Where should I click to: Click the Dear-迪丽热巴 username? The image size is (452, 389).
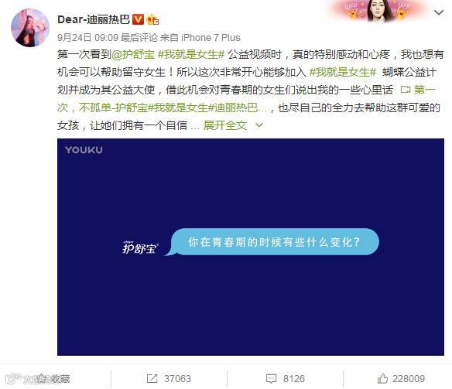[x=94, y=19]
